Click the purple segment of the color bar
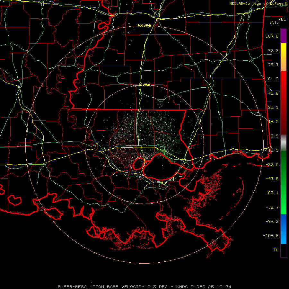The image size is (289, 289). 284,36
